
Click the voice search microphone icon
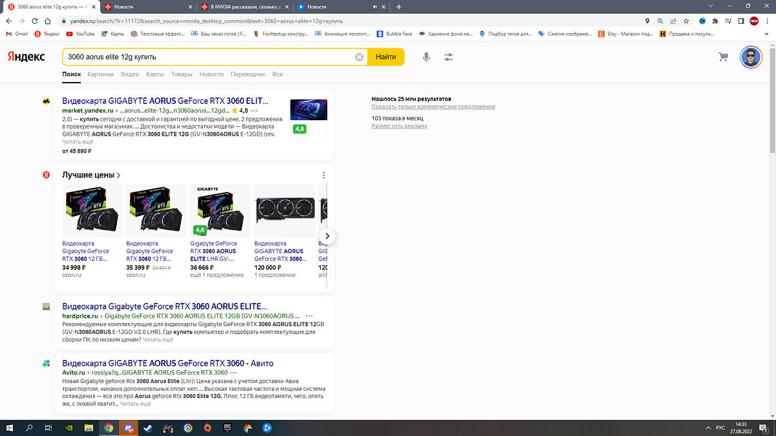pyautogui.click(x=426, y=57)
